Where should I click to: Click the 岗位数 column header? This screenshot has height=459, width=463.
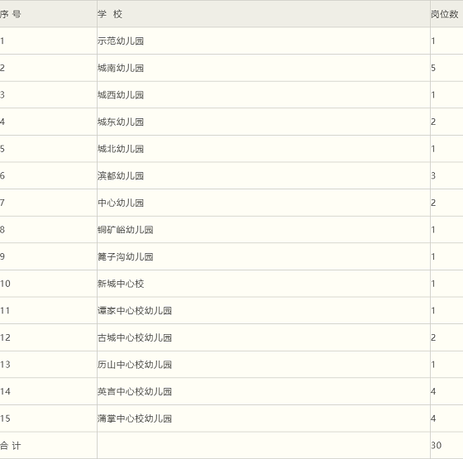coord(446,14)
